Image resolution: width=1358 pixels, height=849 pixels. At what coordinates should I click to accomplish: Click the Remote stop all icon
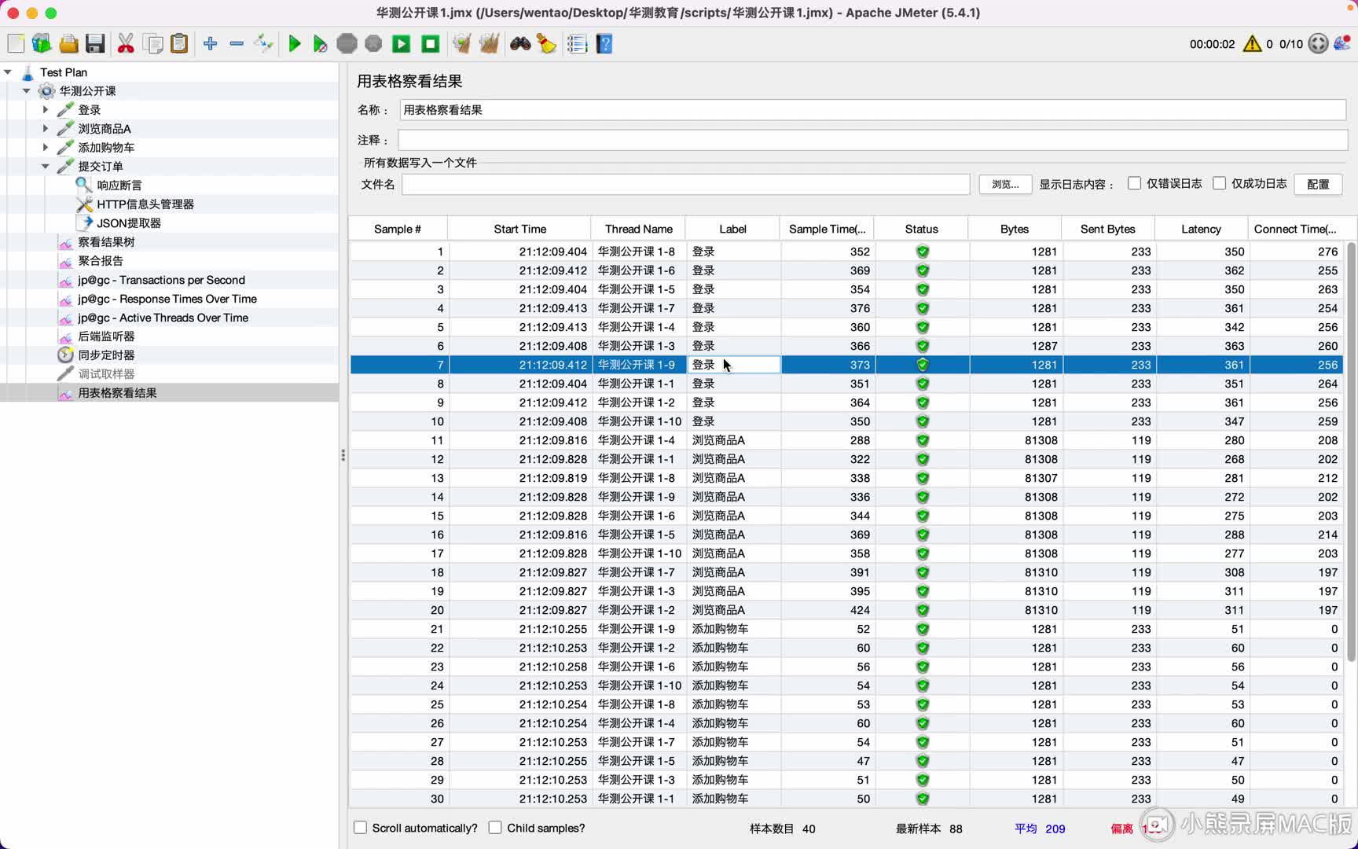pyautogui.click(x=430, y=44)
